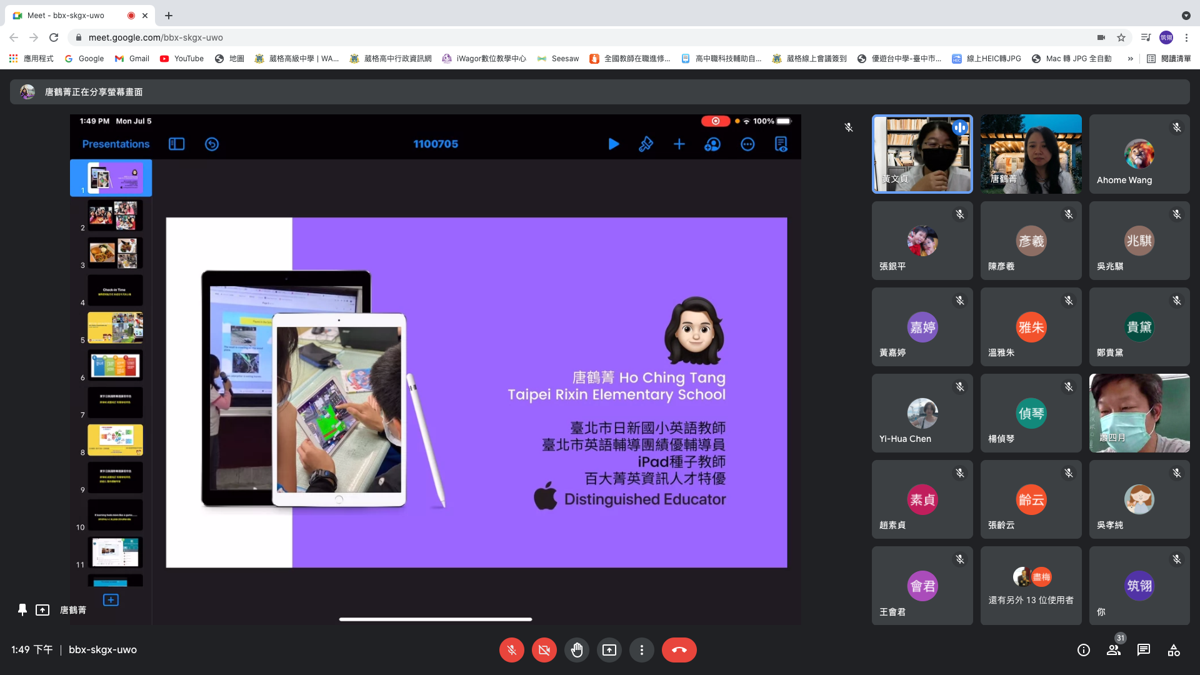Toggle the microphone mute button
This screenshot has width=1200, height=675.
coord(511,650)
